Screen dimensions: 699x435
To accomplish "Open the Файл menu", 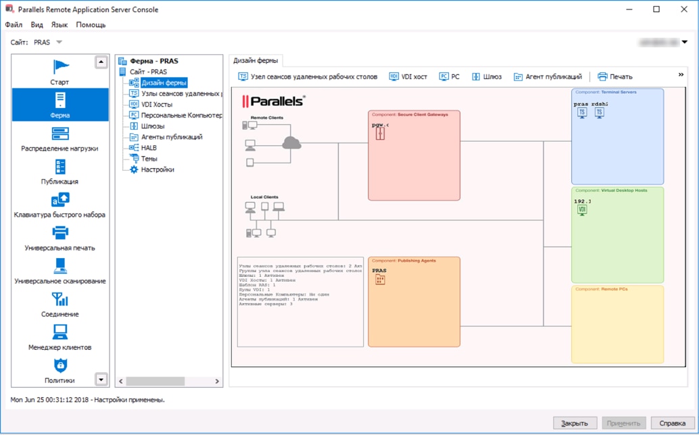I will click(13, 24).
